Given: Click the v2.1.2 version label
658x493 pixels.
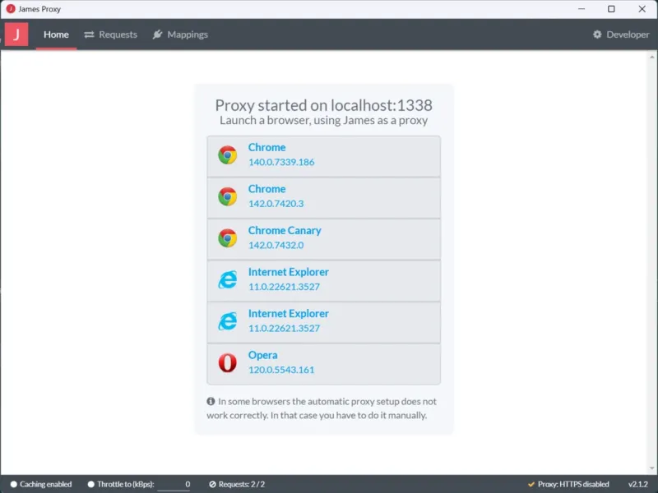Looking at the screenshot, I should pyautogui.click(x=638, y=484).
